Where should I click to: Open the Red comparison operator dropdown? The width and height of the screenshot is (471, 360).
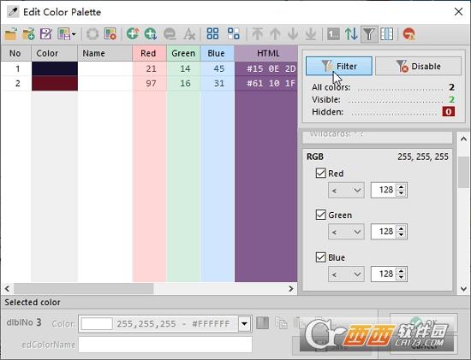346,190
